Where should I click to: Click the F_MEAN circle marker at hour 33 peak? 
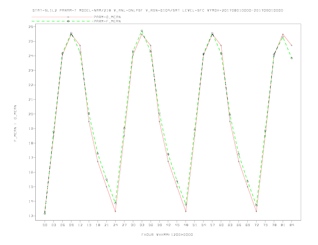pyautogui.click(x=142, y=31)
